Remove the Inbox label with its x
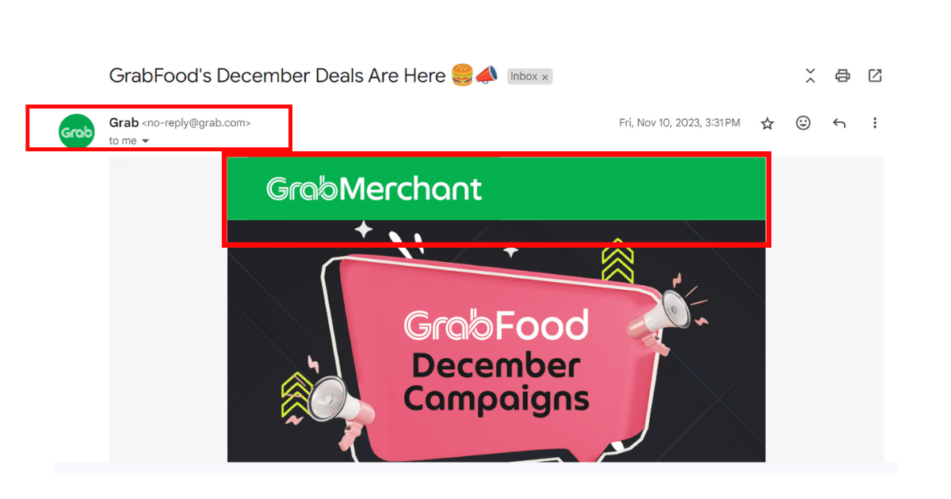Screen dimensions: 951x499 point(545,77)
